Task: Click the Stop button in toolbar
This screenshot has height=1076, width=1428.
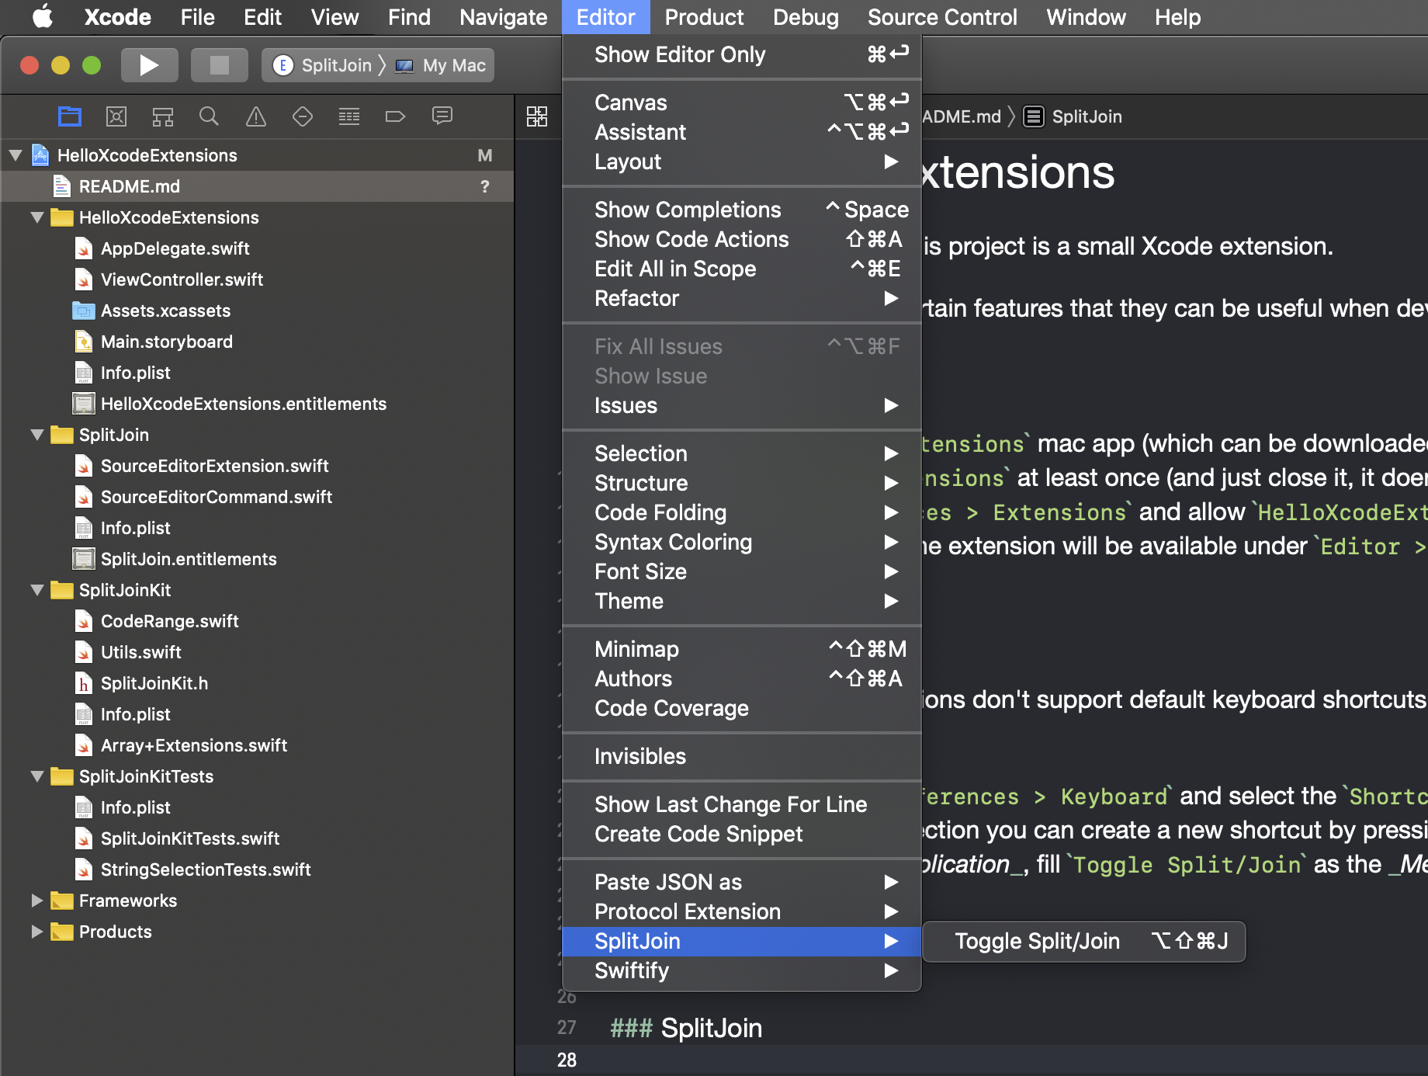Action: click(220, 65)
